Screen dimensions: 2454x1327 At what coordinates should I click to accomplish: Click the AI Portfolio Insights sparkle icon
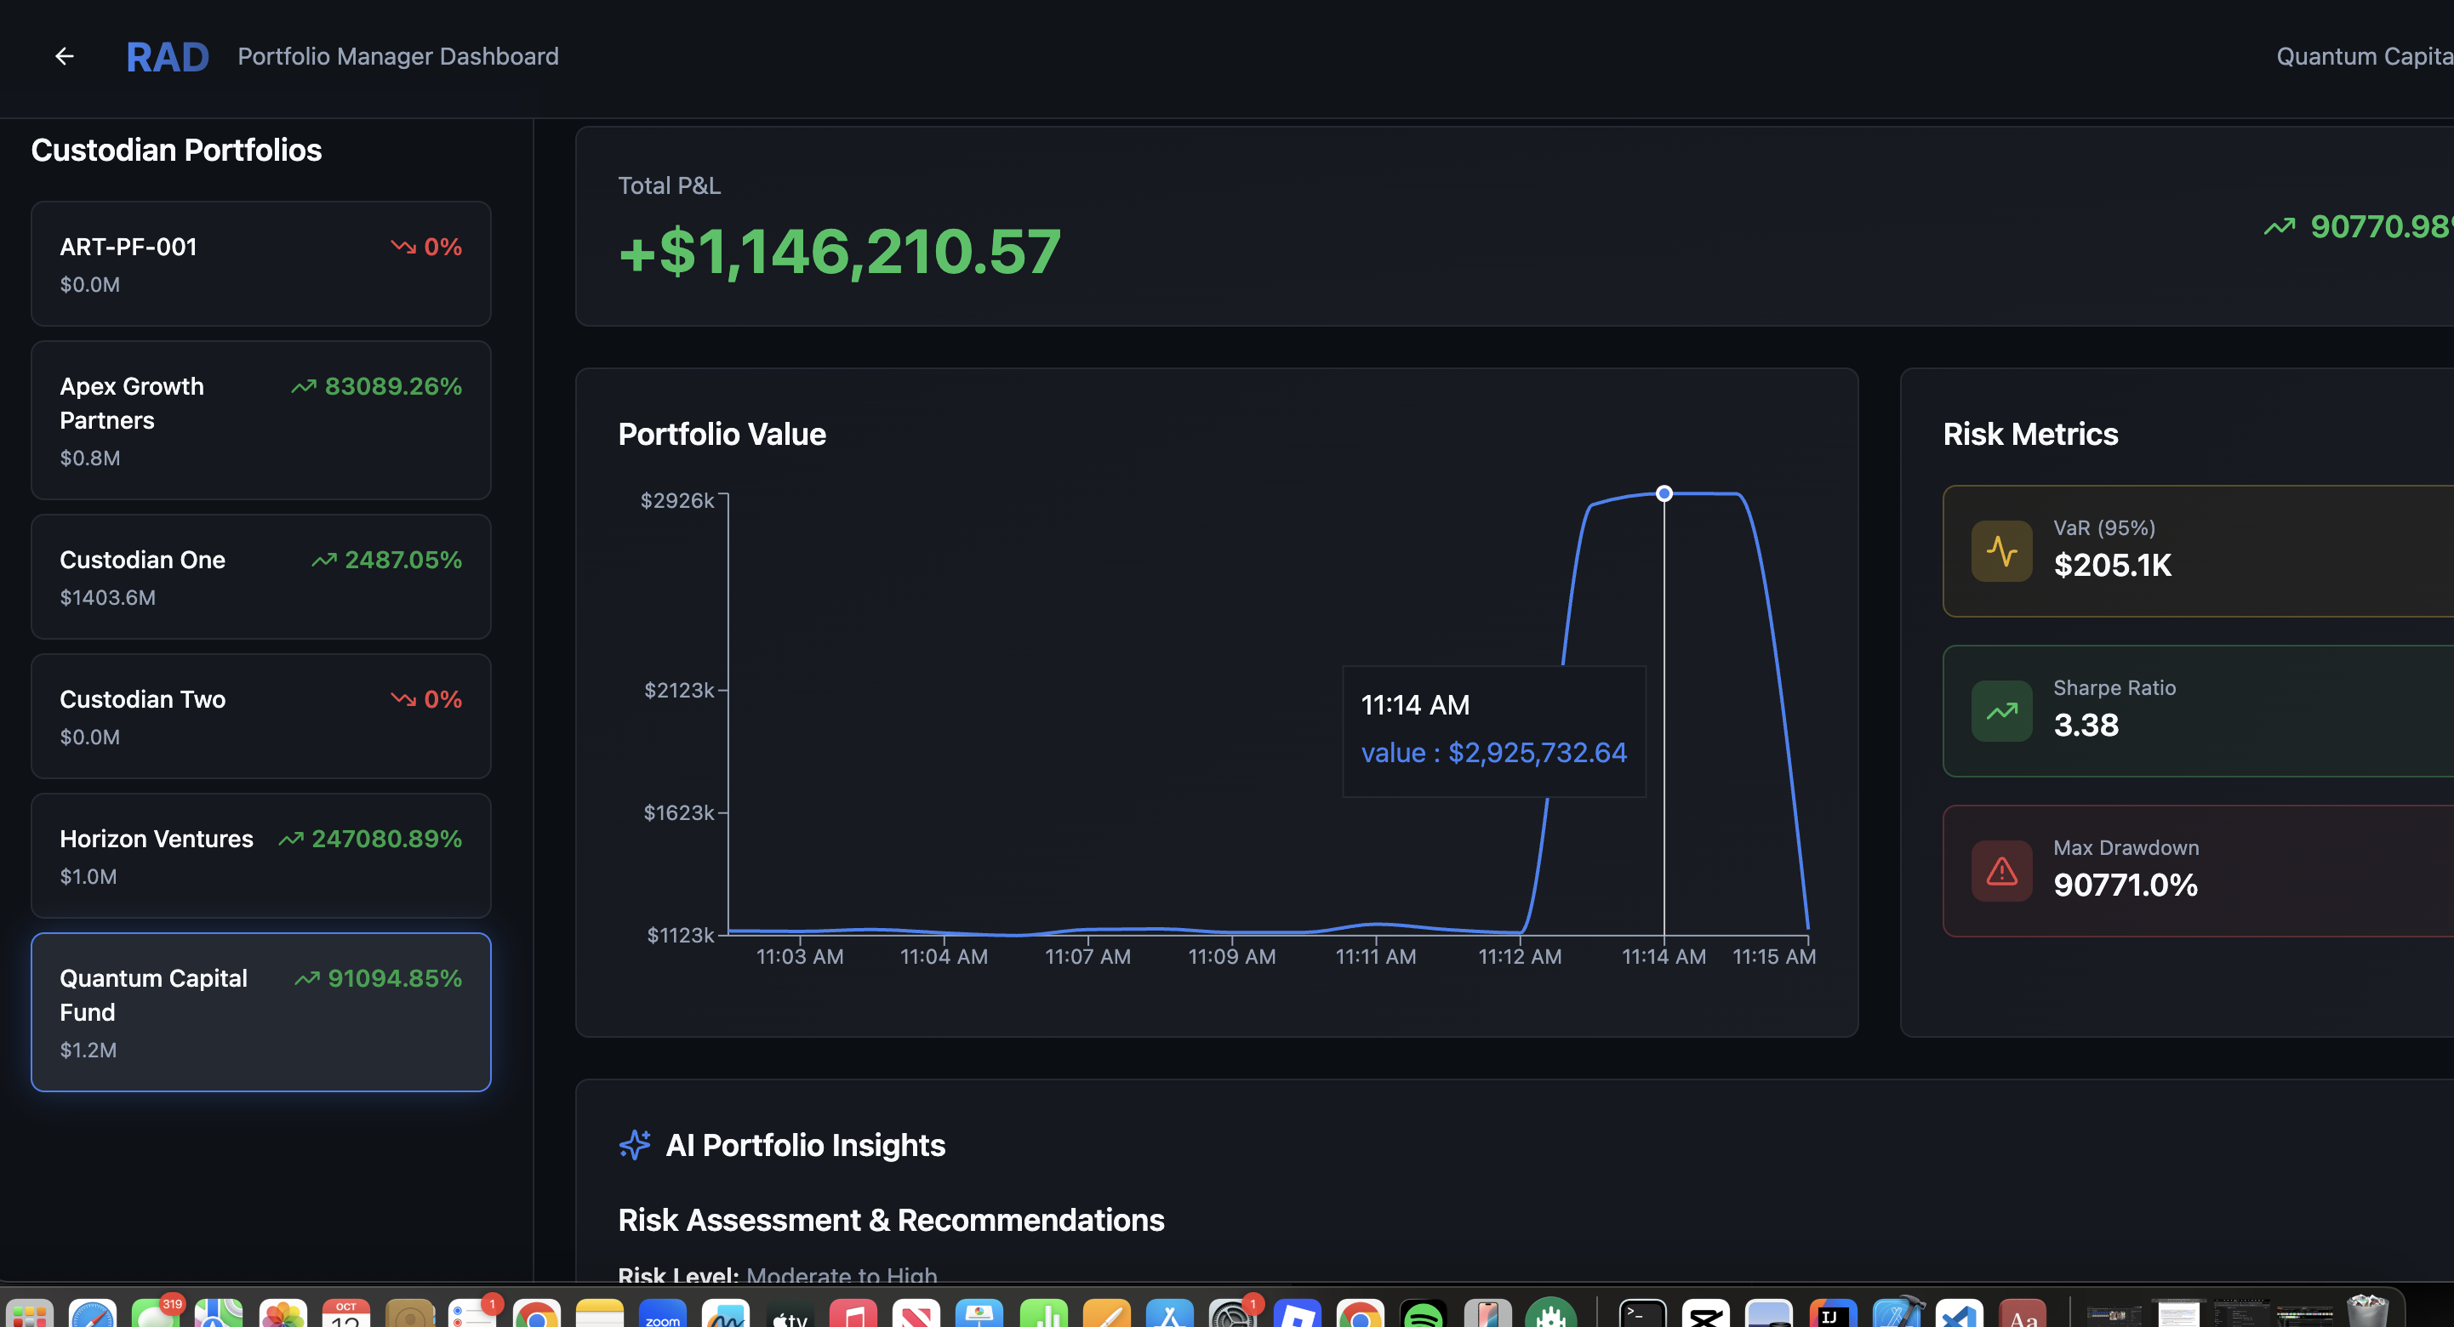click(x=636, y=1144)
